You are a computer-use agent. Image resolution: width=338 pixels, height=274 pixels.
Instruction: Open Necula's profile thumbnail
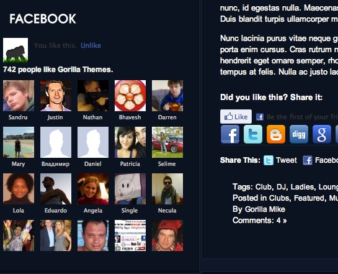click(167, 189)
